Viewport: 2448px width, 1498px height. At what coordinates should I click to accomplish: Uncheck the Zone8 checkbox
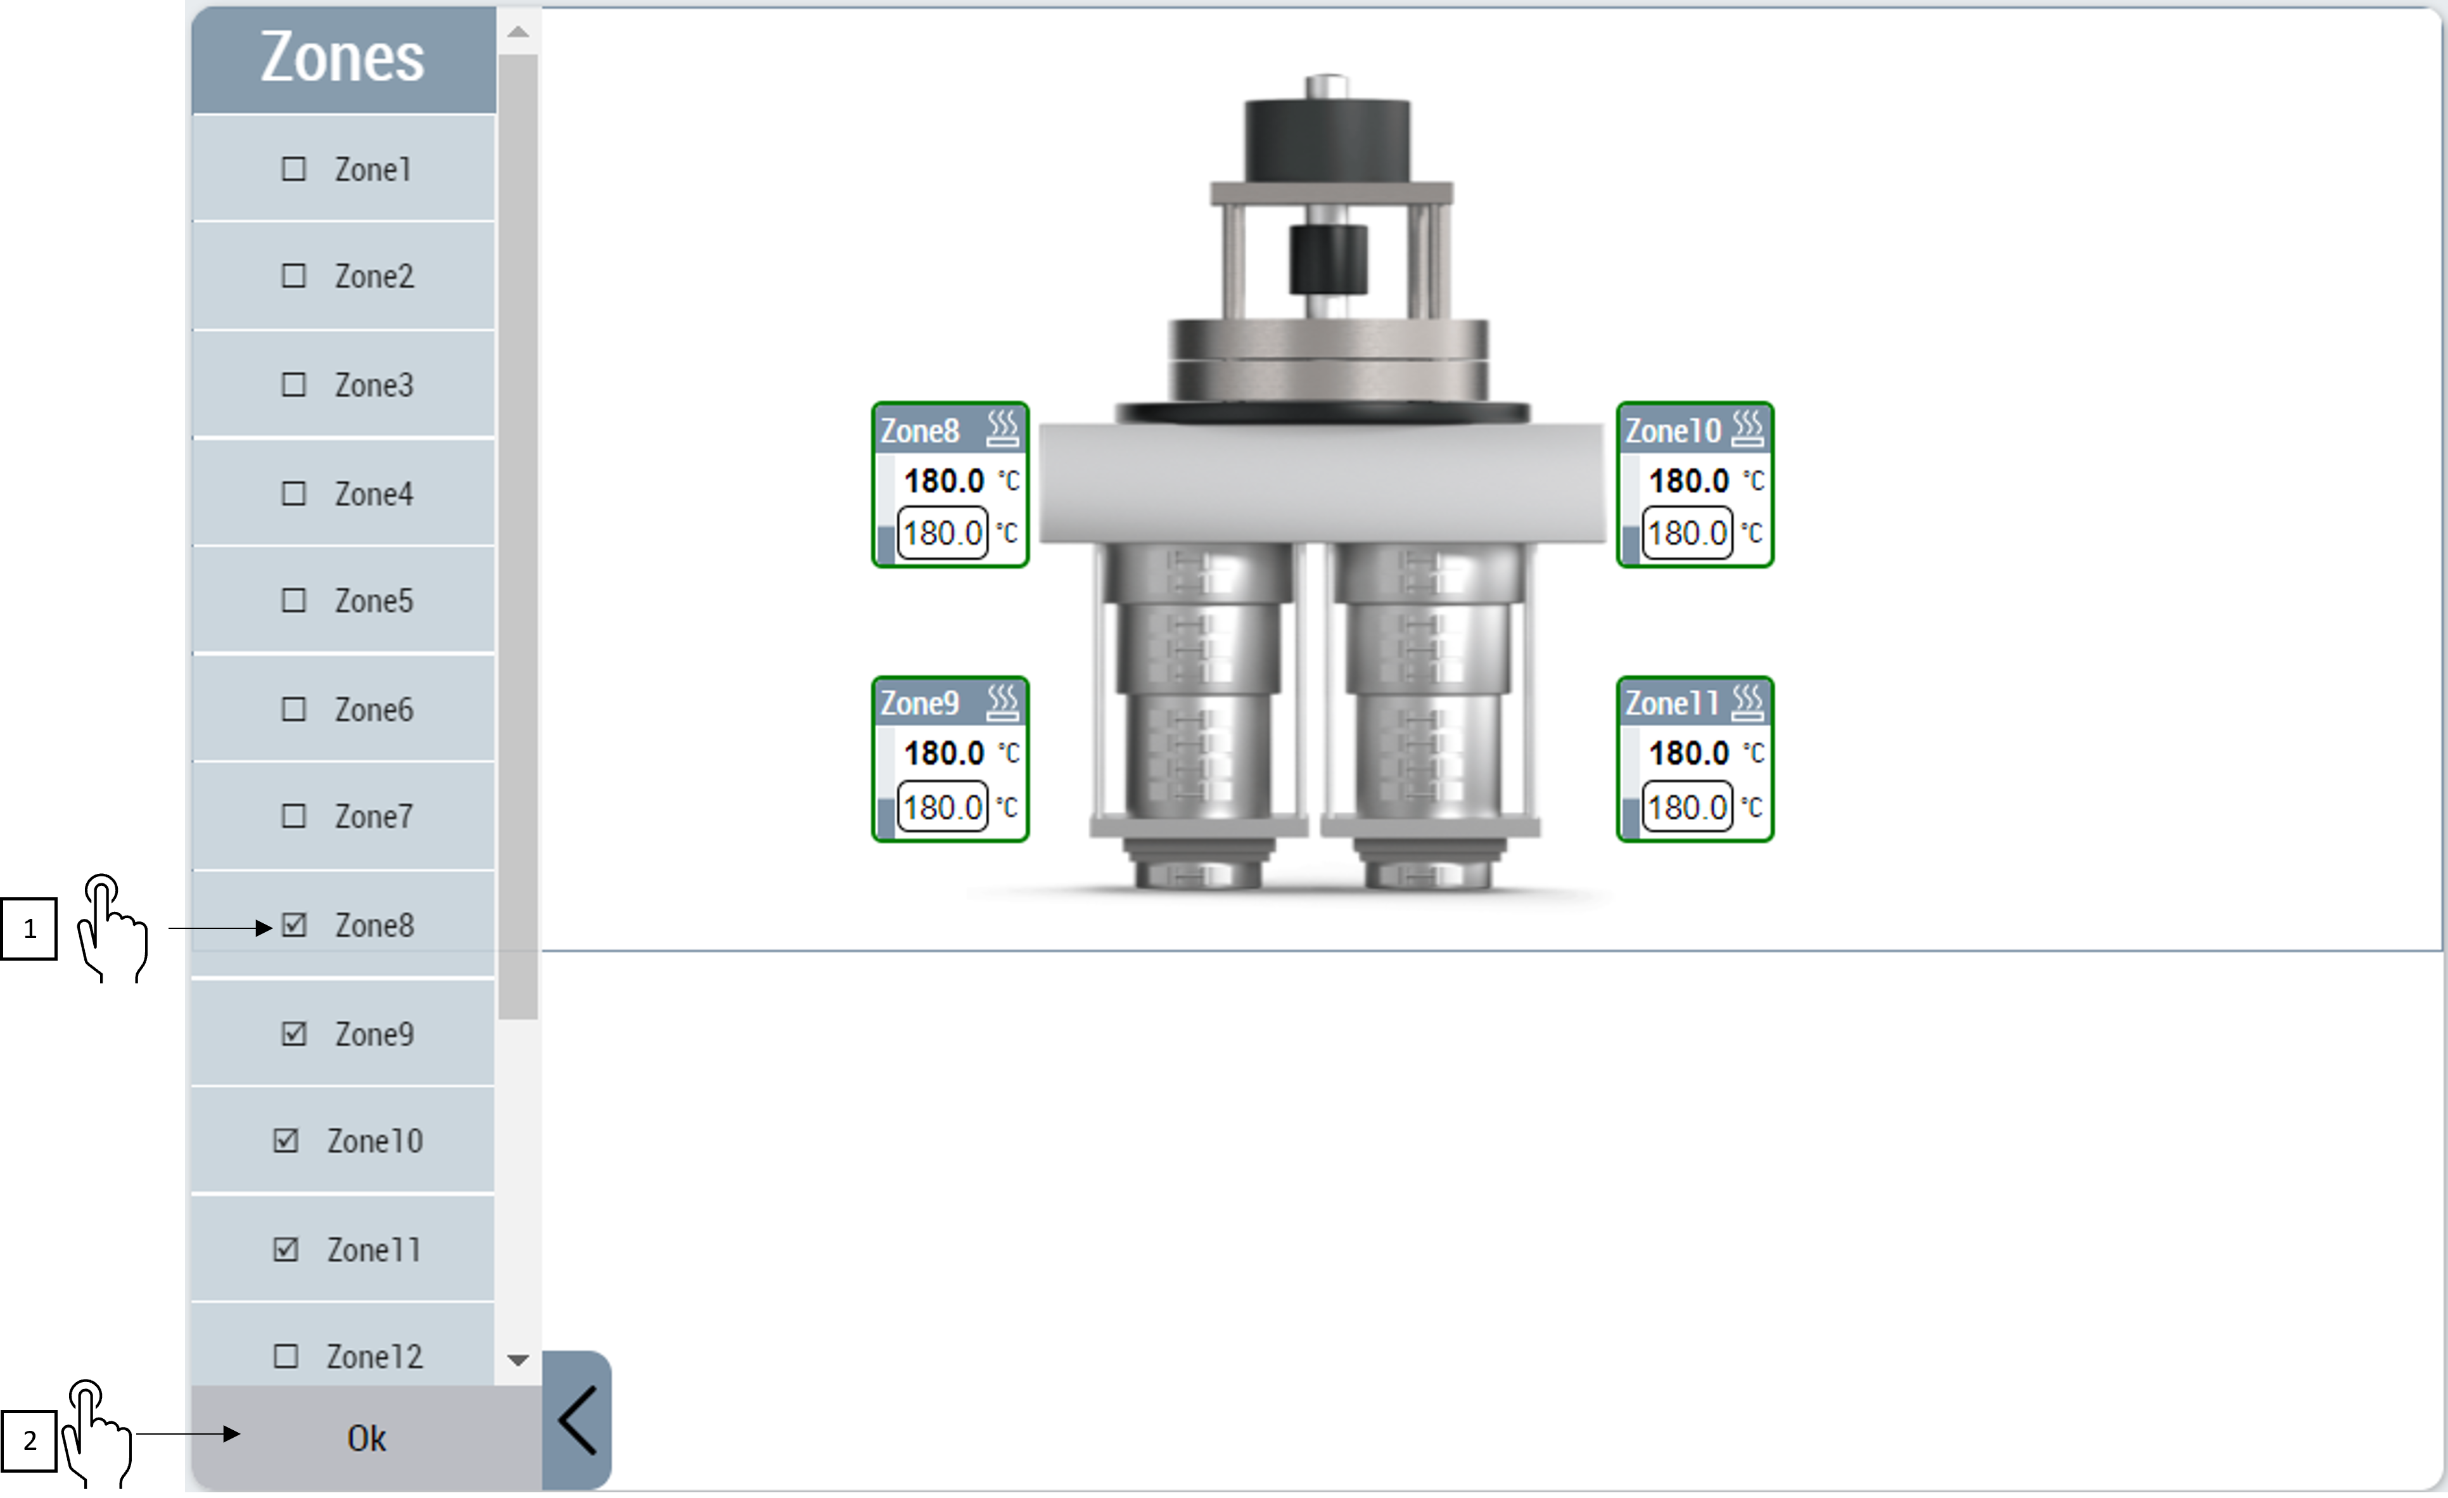point(294,925)
